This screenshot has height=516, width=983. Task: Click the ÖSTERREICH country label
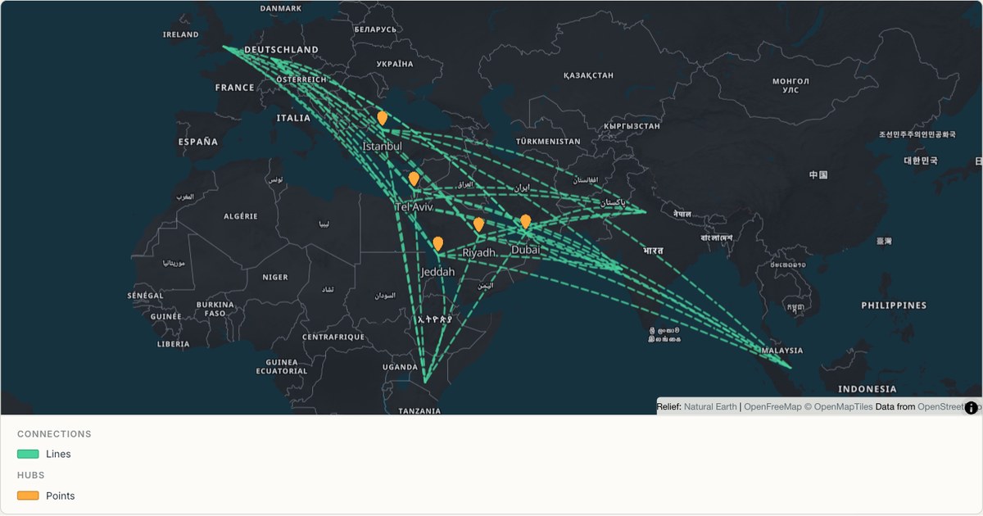[301, 79]
